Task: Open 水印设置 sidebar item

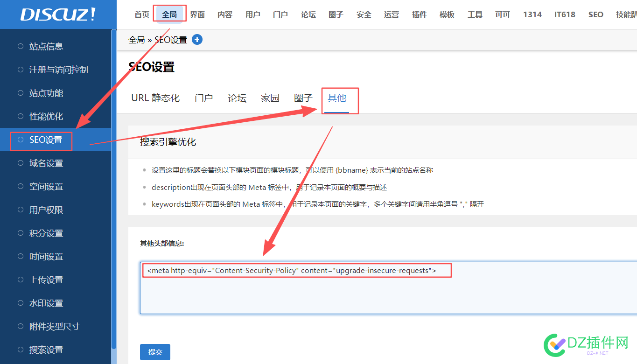Action: point(46,303)
